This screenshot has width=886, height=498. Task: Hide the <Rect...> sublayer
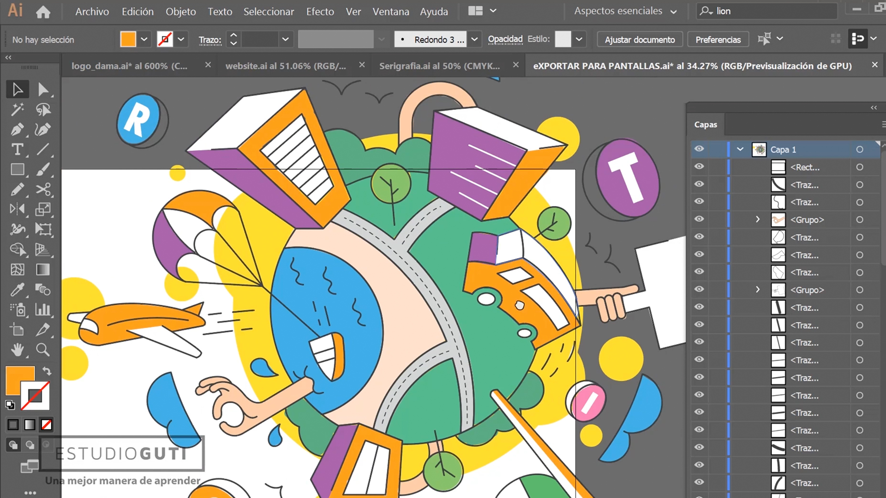pyautogui.click(x=700, y=166)
